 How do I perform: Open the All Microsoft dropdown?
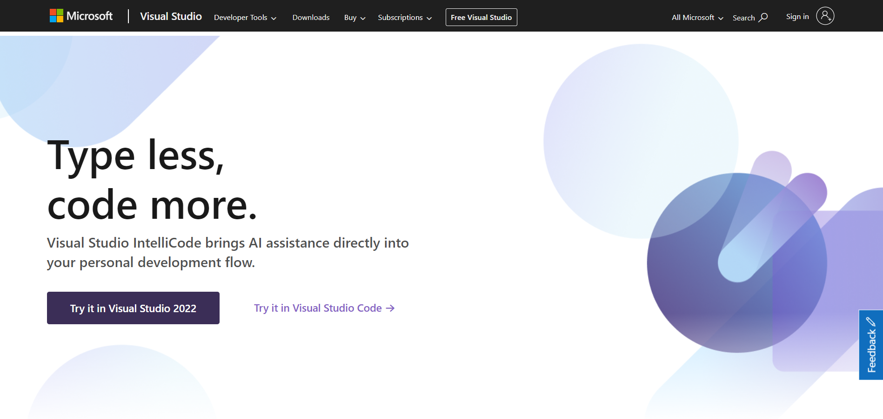697,18
